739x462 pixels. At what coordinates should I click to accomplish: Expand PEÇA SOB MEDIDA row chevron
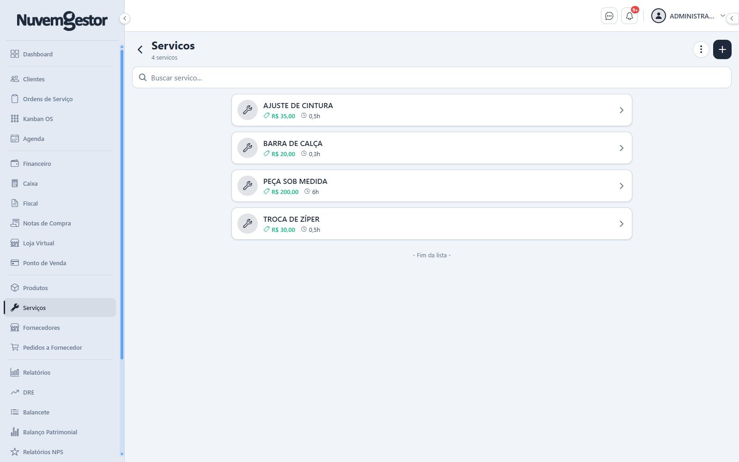pos(621,186)
